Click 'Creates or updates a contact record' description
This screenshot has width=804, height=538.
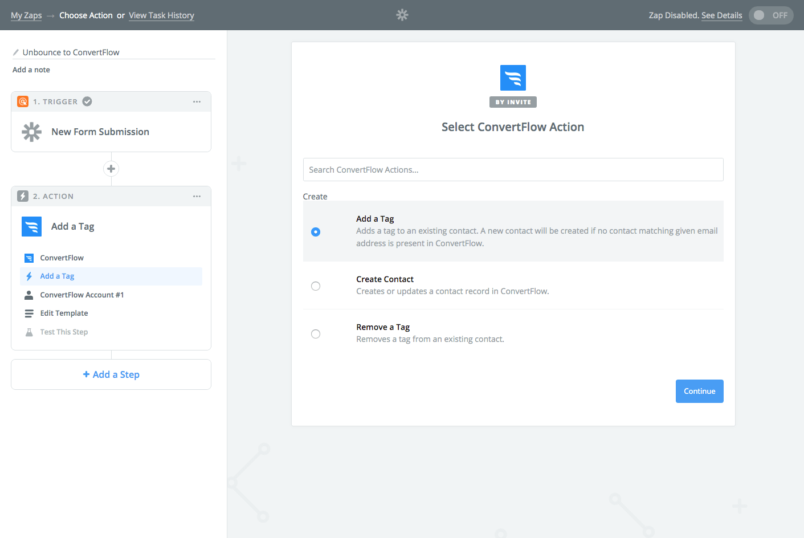point(452,291)
